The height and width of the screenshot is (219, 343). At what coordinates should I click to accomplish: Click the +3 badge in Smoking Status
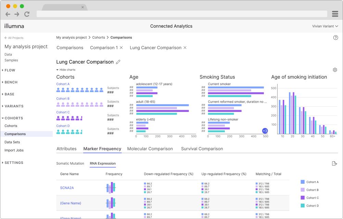[265, 131]
